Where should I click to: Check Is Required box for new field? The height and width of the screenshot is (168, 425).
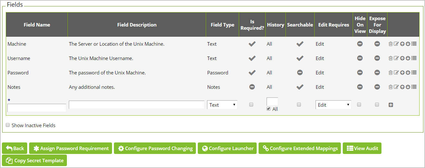tap(251, 104)
